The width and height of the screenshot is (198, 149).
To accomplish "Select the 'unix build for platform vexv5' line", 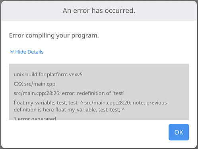I will coord(48,74).
